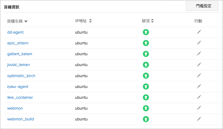Edit webmon with pencil icon
Screen dimensions: 223x129
[x=199, y=108]
